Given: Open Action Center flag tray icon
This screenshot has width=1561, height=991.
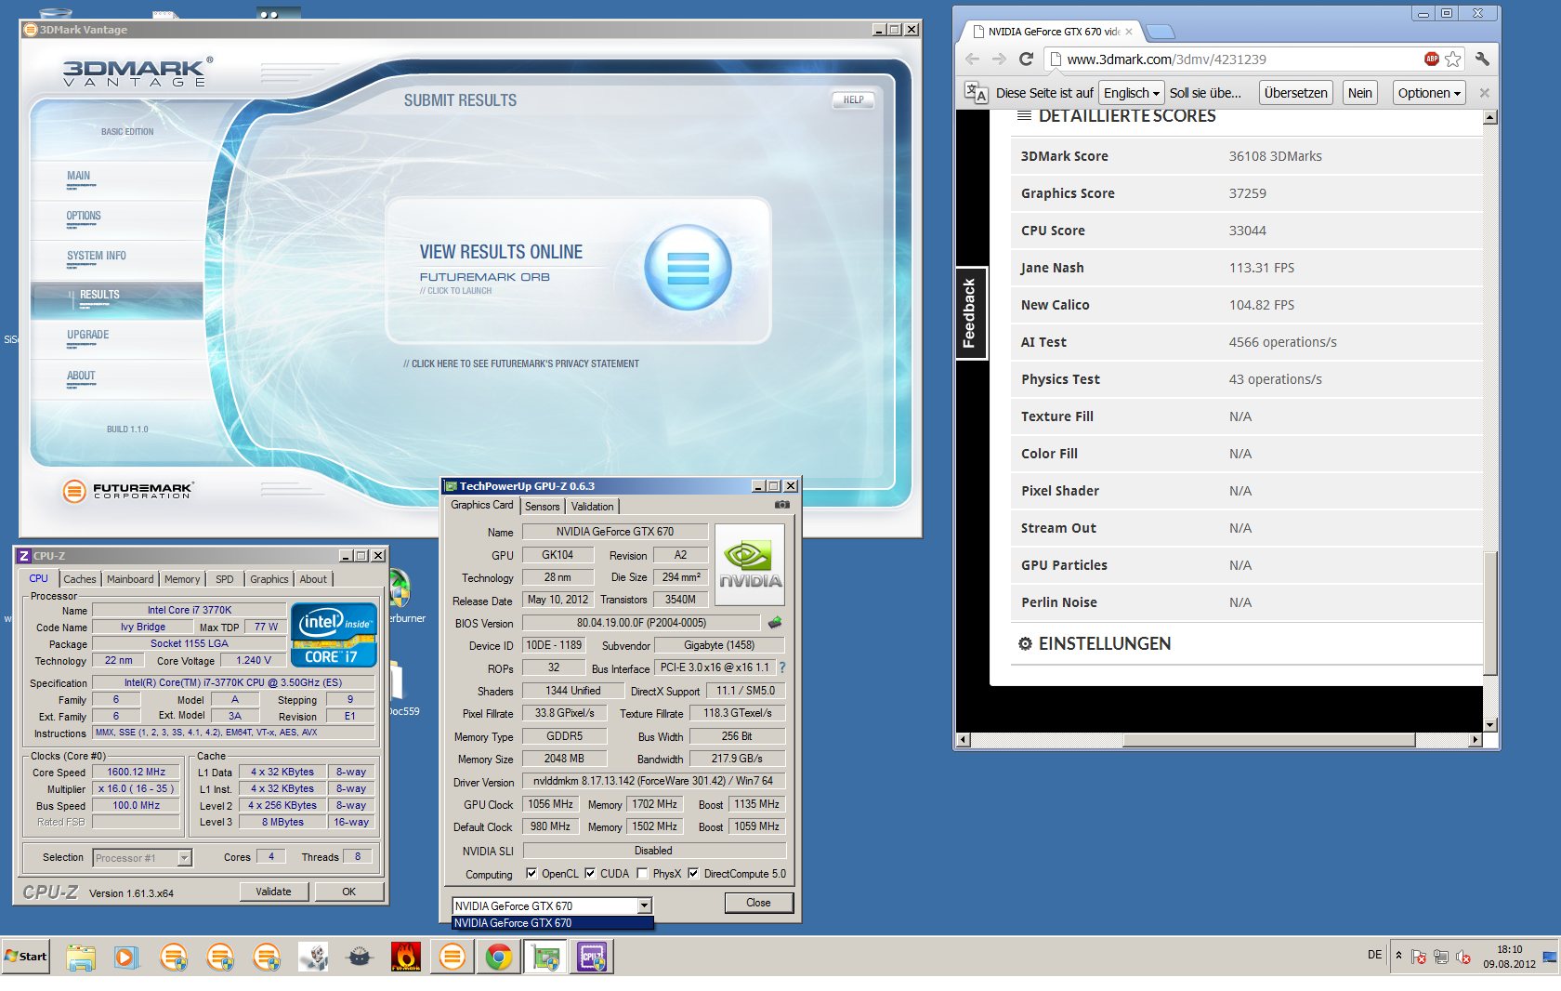Looking at the screenshot, I should coord(1419,957).
